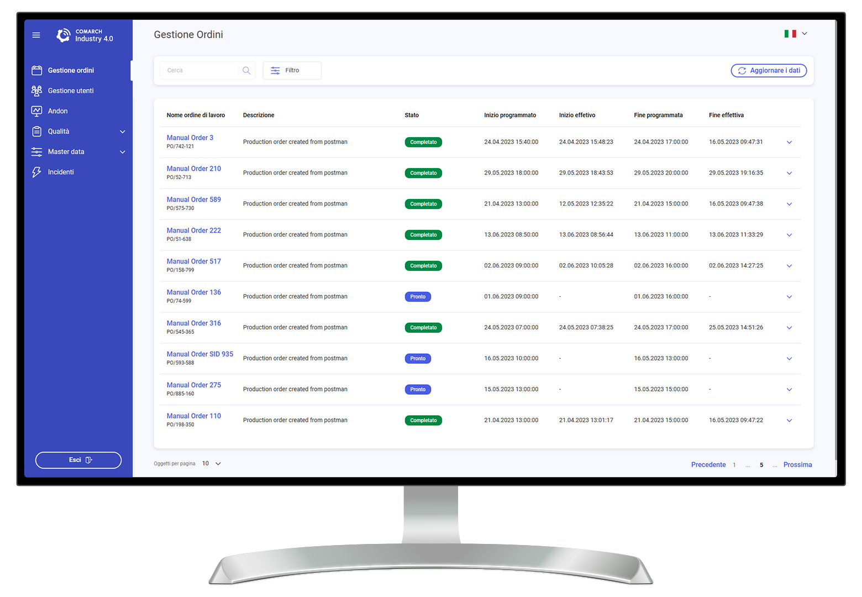Click the 25.05.2023 14:51:26 actual end

(736, 328)
